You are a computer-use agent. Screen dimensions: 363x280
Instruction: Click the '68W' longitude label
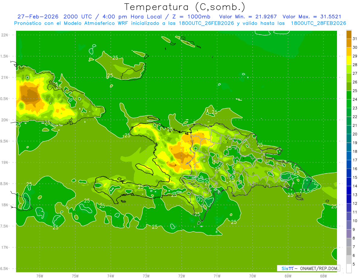tap(323, 276)
